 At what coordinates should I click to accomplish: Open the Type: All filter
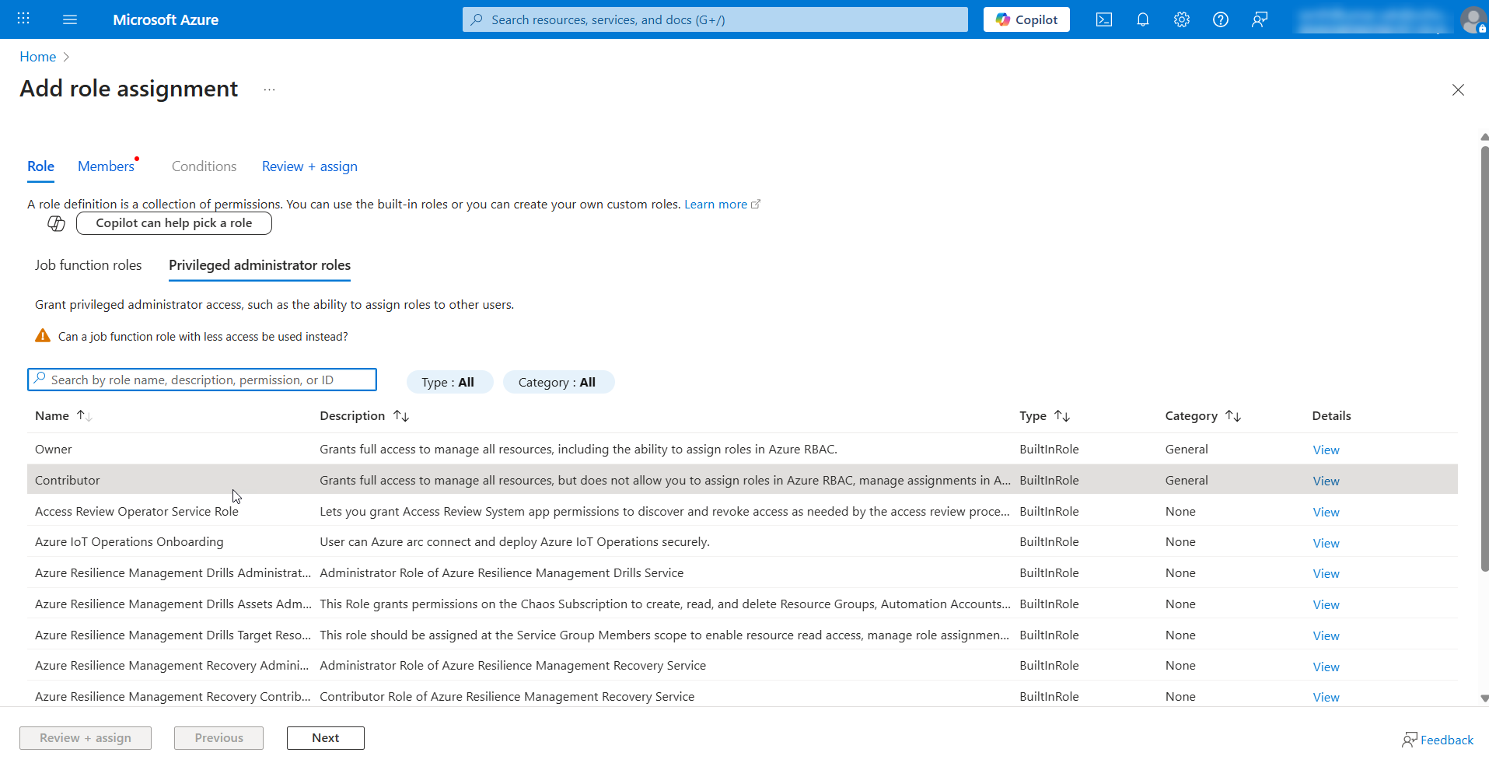click(x=449, y=382)
